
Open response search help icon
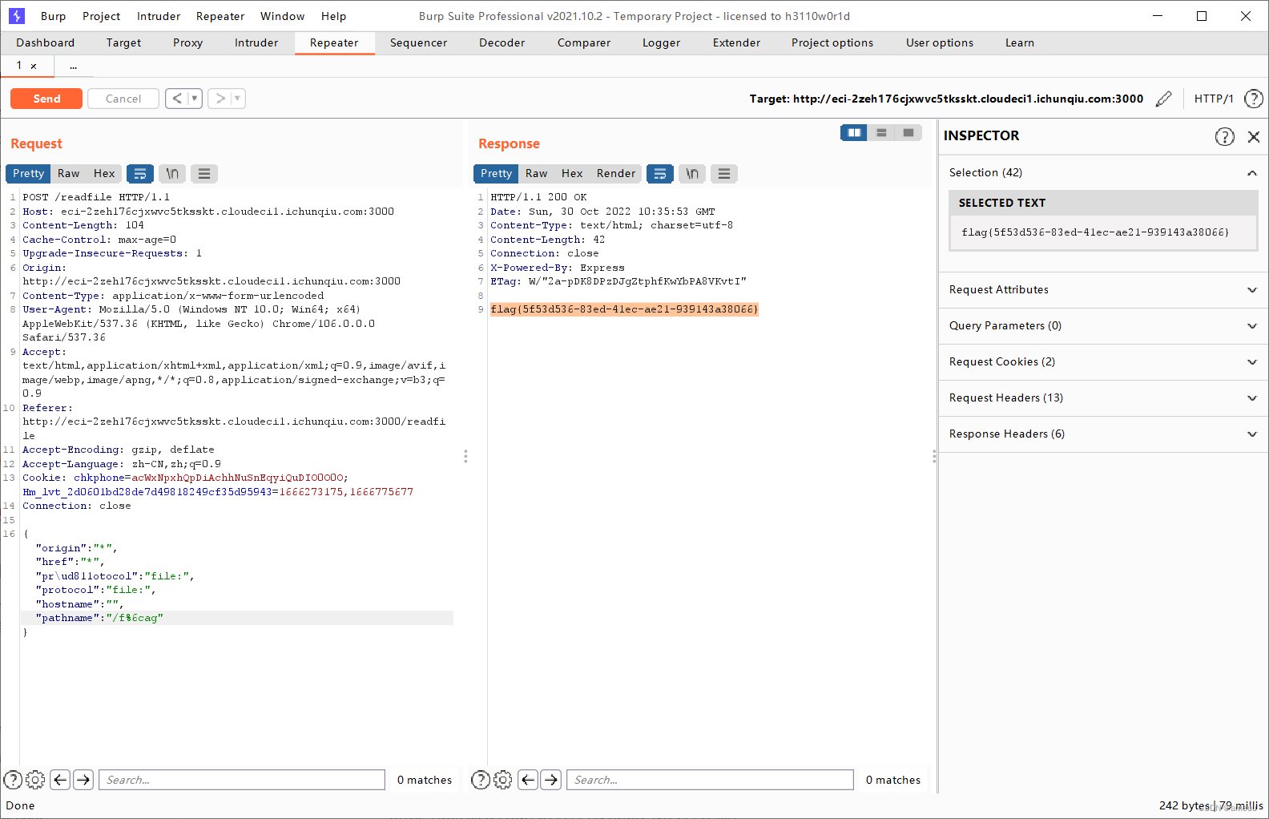tap(481, 780)
